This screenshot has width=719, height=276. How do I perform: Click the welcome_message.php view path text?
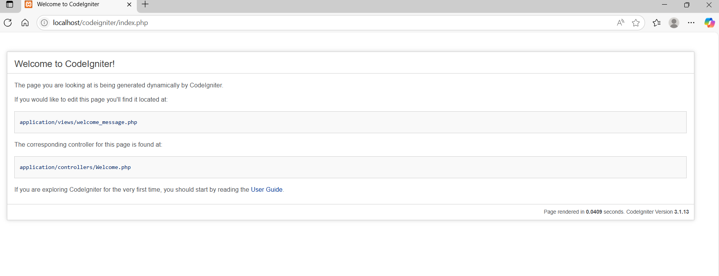coord(78,122)
